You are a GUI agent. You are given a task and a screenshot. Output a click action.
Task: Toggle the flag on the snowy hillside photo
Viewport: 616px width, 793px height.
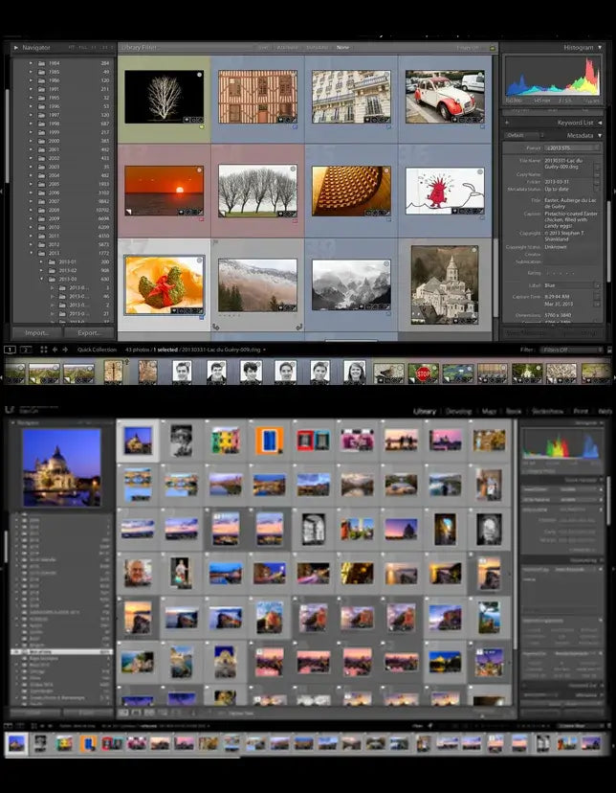tap(215, 242)
